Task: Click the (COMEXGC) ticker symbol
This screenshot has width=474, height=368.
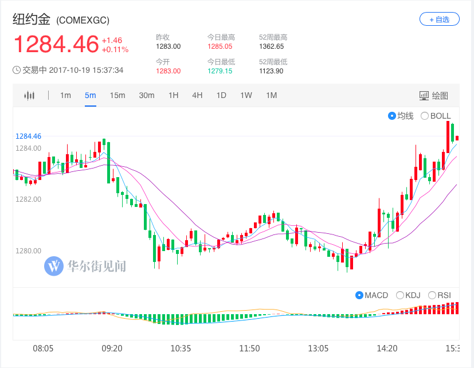Action: point(83,20)
